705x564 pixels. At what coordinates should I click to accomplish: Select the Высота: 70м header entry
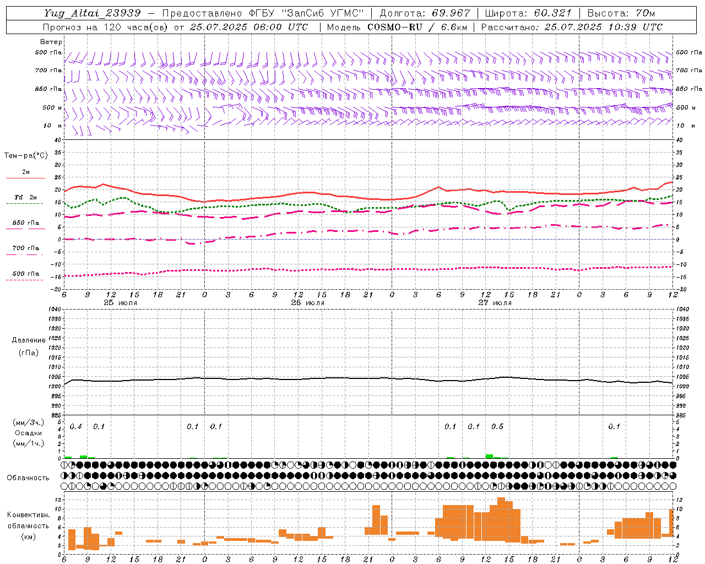click(x=621, y=13)
